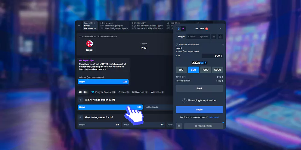The image size is (301, 150).
Task: Click the stake amount input field
Action: tap(213, 56)
